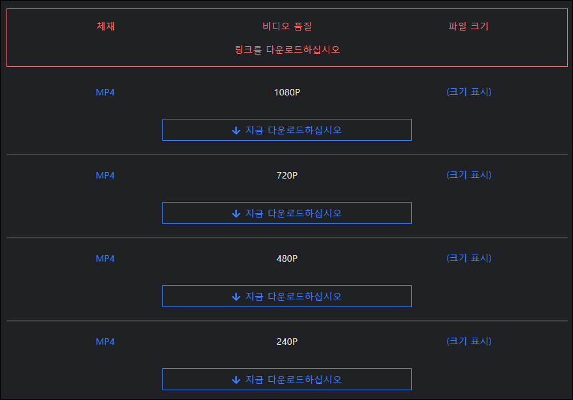Show file size for the 240P video
The width and height of the screenshot is (573, 400).
coord(469,341)
